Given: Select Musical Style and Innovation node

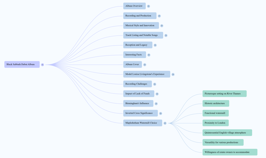Looking at the screenshot, I should point(141,25).
